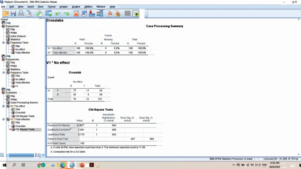The height and width of the screenshot is (169, 301).
Task: Click the Variables icon
Action: (x=100, y=14)
